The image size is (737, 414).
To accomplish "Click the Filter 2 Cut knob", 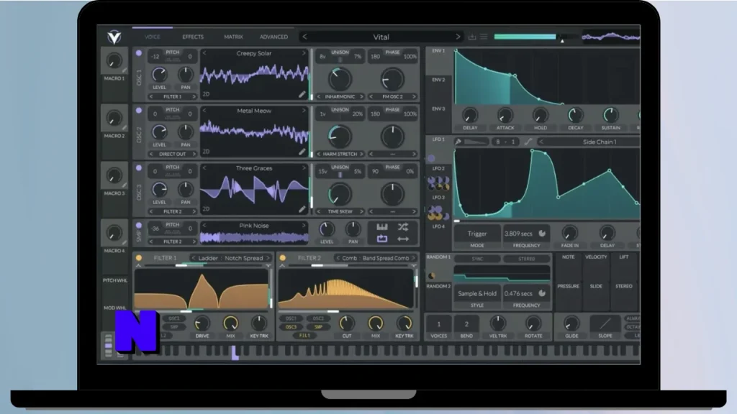I will pyautogui.click(x=347, y=323).
